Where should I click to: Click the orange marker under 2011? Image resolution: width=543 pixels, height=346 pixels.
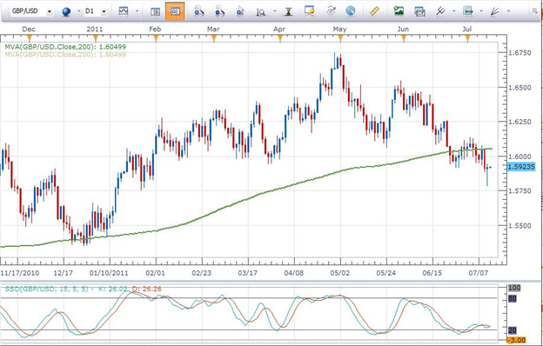coord(96,37)
